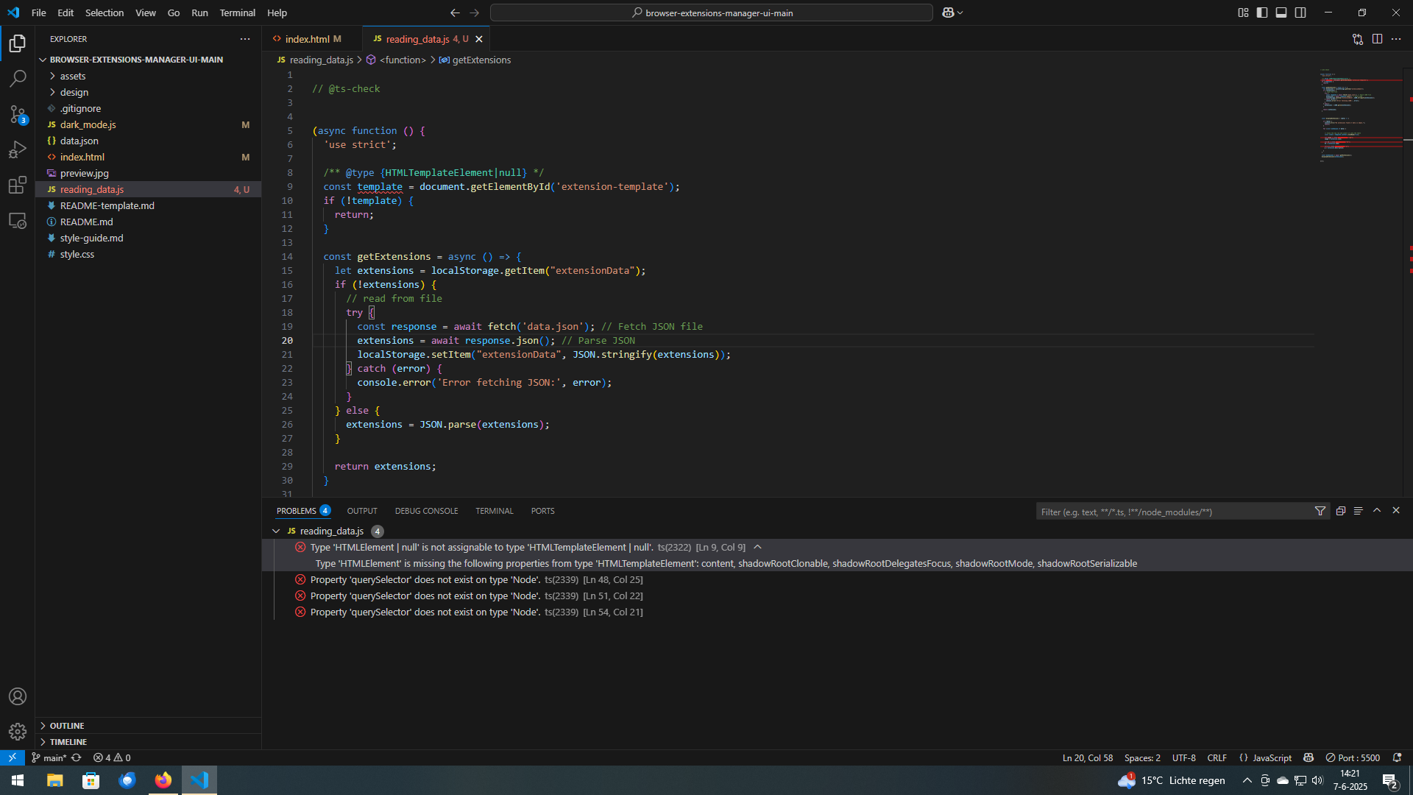Open the Search view in activity bar
Image resolution: width=1413 pixels, height=795 pixels.
(18, 78)
